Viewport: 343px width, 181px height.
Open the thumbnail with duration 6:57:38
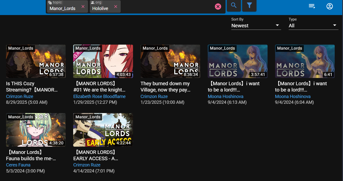[x=36, y=61]
